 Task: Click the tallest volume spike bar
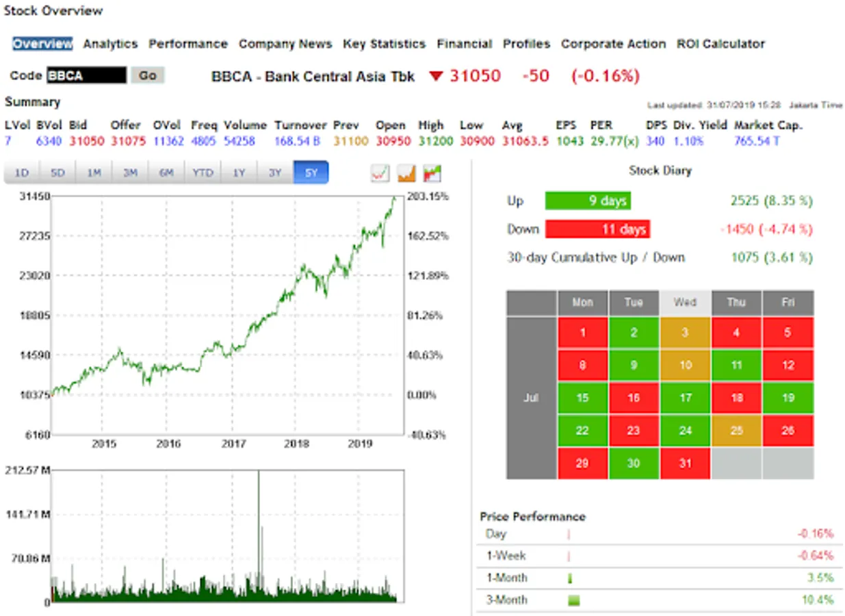(x=259, y=536)
